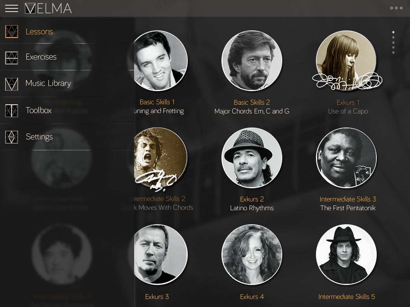Click the Lessons menu icon
The image size is (410, 307).
12,32
